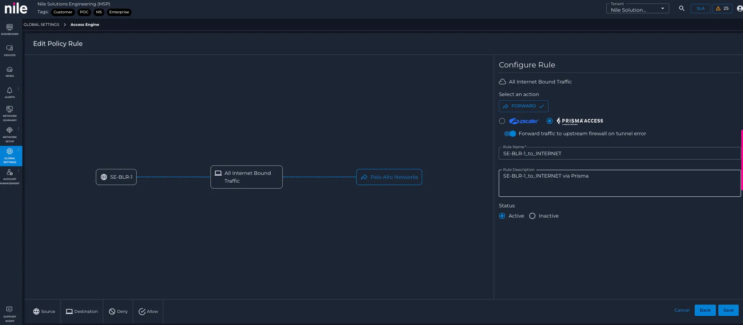Open the Tenant dropdown
Viewport: 743px width, 325px height.
coord(638,9)
